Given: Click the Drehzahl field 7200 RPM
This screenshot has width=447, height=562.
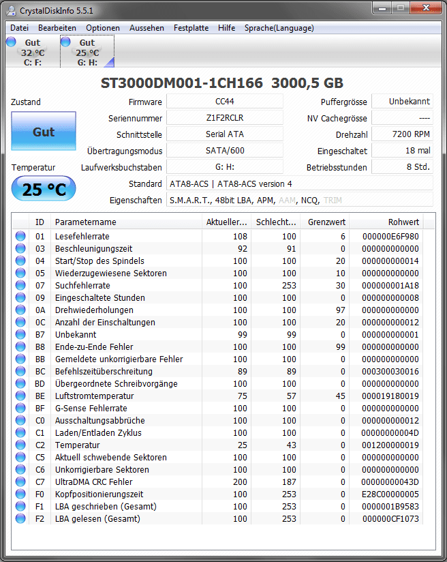Looking at the screenshot, I should tap(402, 134).
